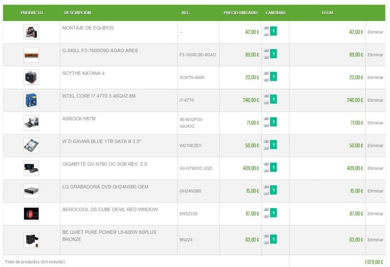Click the products total "1 079,00 €"

pos(374,262)
